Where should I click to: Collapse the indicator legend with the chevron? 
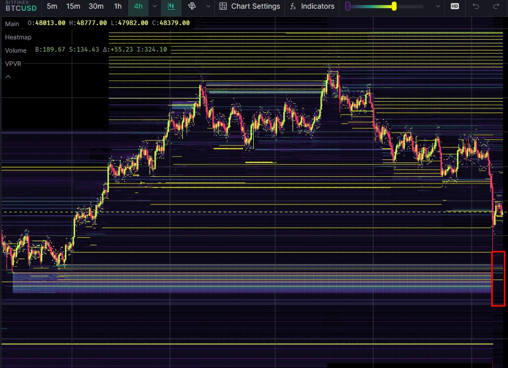tap(8, 77)
